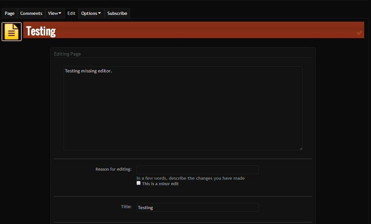The width and height of the screenshot is (371, 224).
Task: Click the yellow document page icon
Action: pyautogui.click(x=12, y=32)
